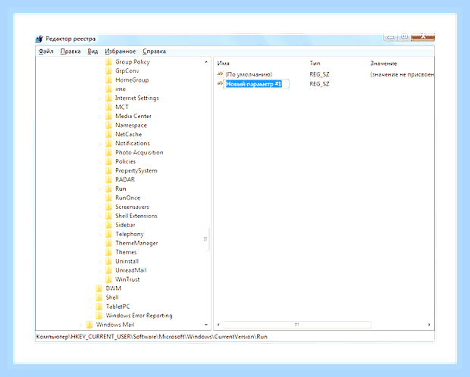Expand the Run tree node
Viewport: 470px width, 377px height.
[x=100, y=189]
